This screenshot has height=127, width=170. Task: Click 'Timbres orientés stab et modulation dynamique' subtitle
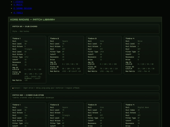[x=33, y=98]
